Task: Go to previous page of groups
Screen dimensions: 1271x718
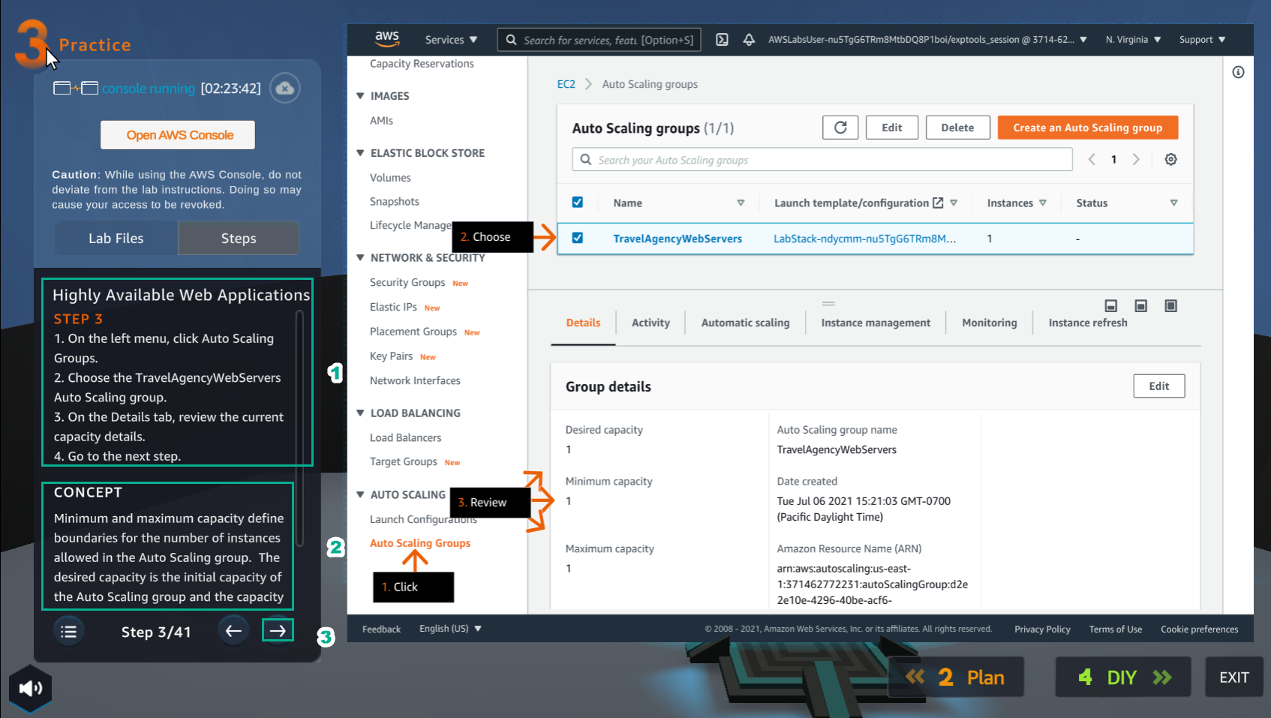Action: (1092, 159)
